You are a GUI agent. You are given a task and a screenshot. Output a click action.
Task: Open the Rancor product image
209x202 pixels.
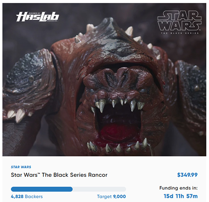point(104,80)
